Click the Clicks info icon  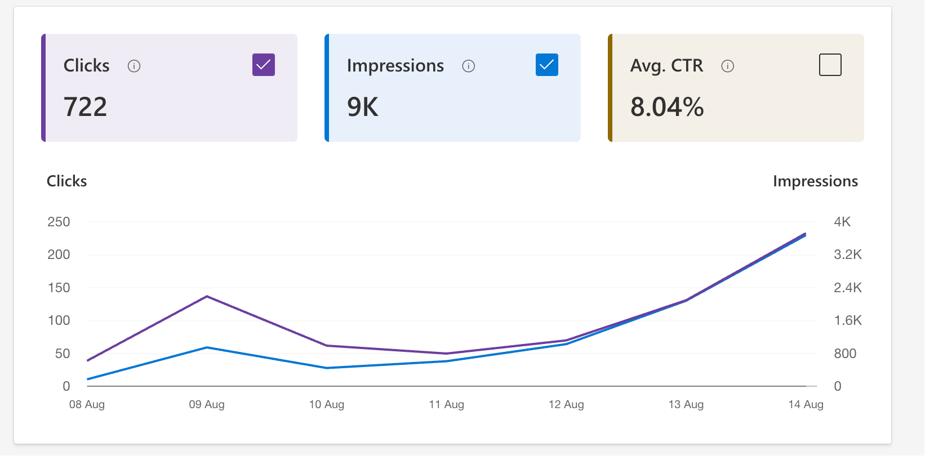pyautogui.click(x=134, y=66)
